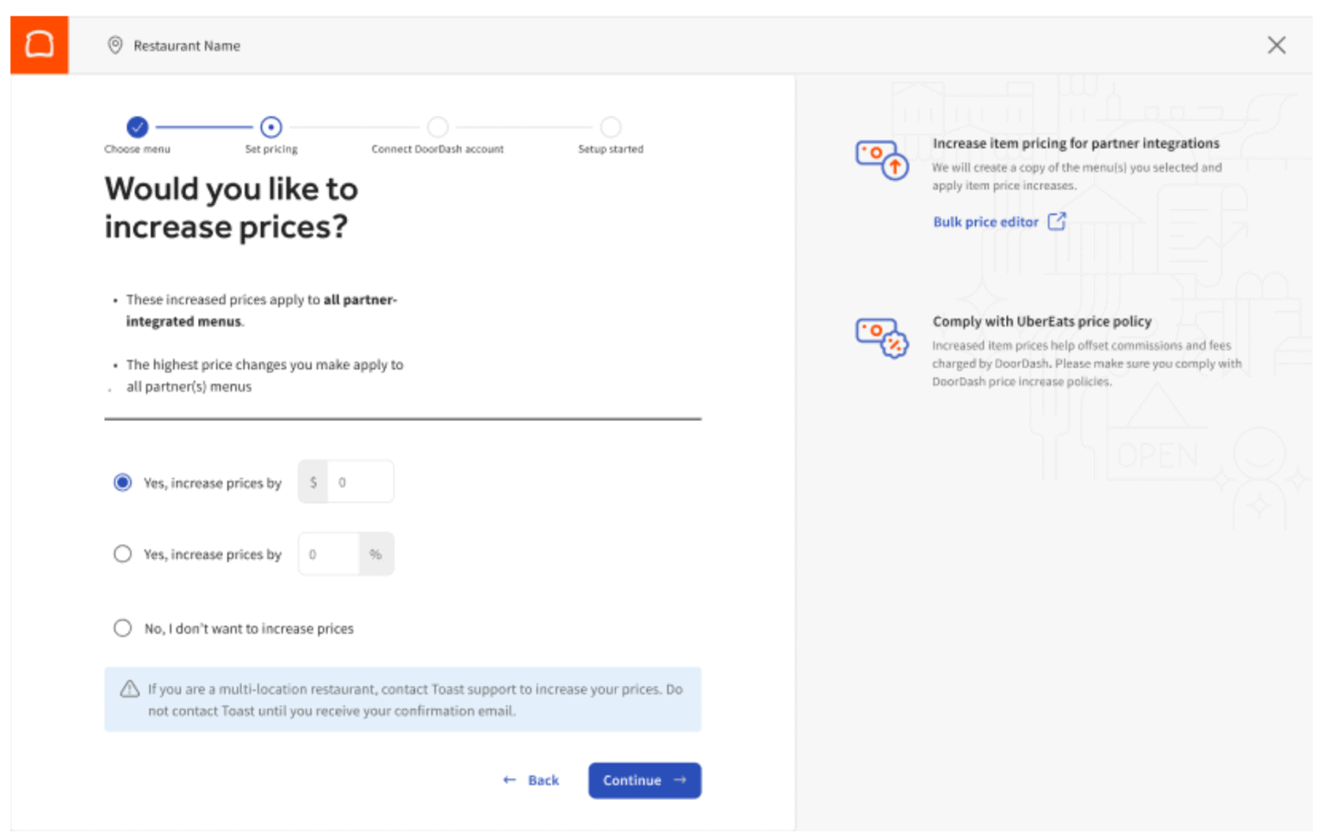Select the percentage price increase option

(122, 553)
